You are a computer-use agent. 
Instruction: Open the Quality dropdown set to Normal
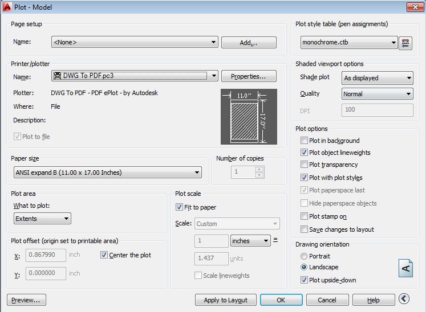(378, 94)
